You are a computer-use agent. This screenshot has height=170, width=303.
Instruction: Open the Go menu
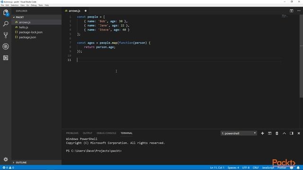27,5
